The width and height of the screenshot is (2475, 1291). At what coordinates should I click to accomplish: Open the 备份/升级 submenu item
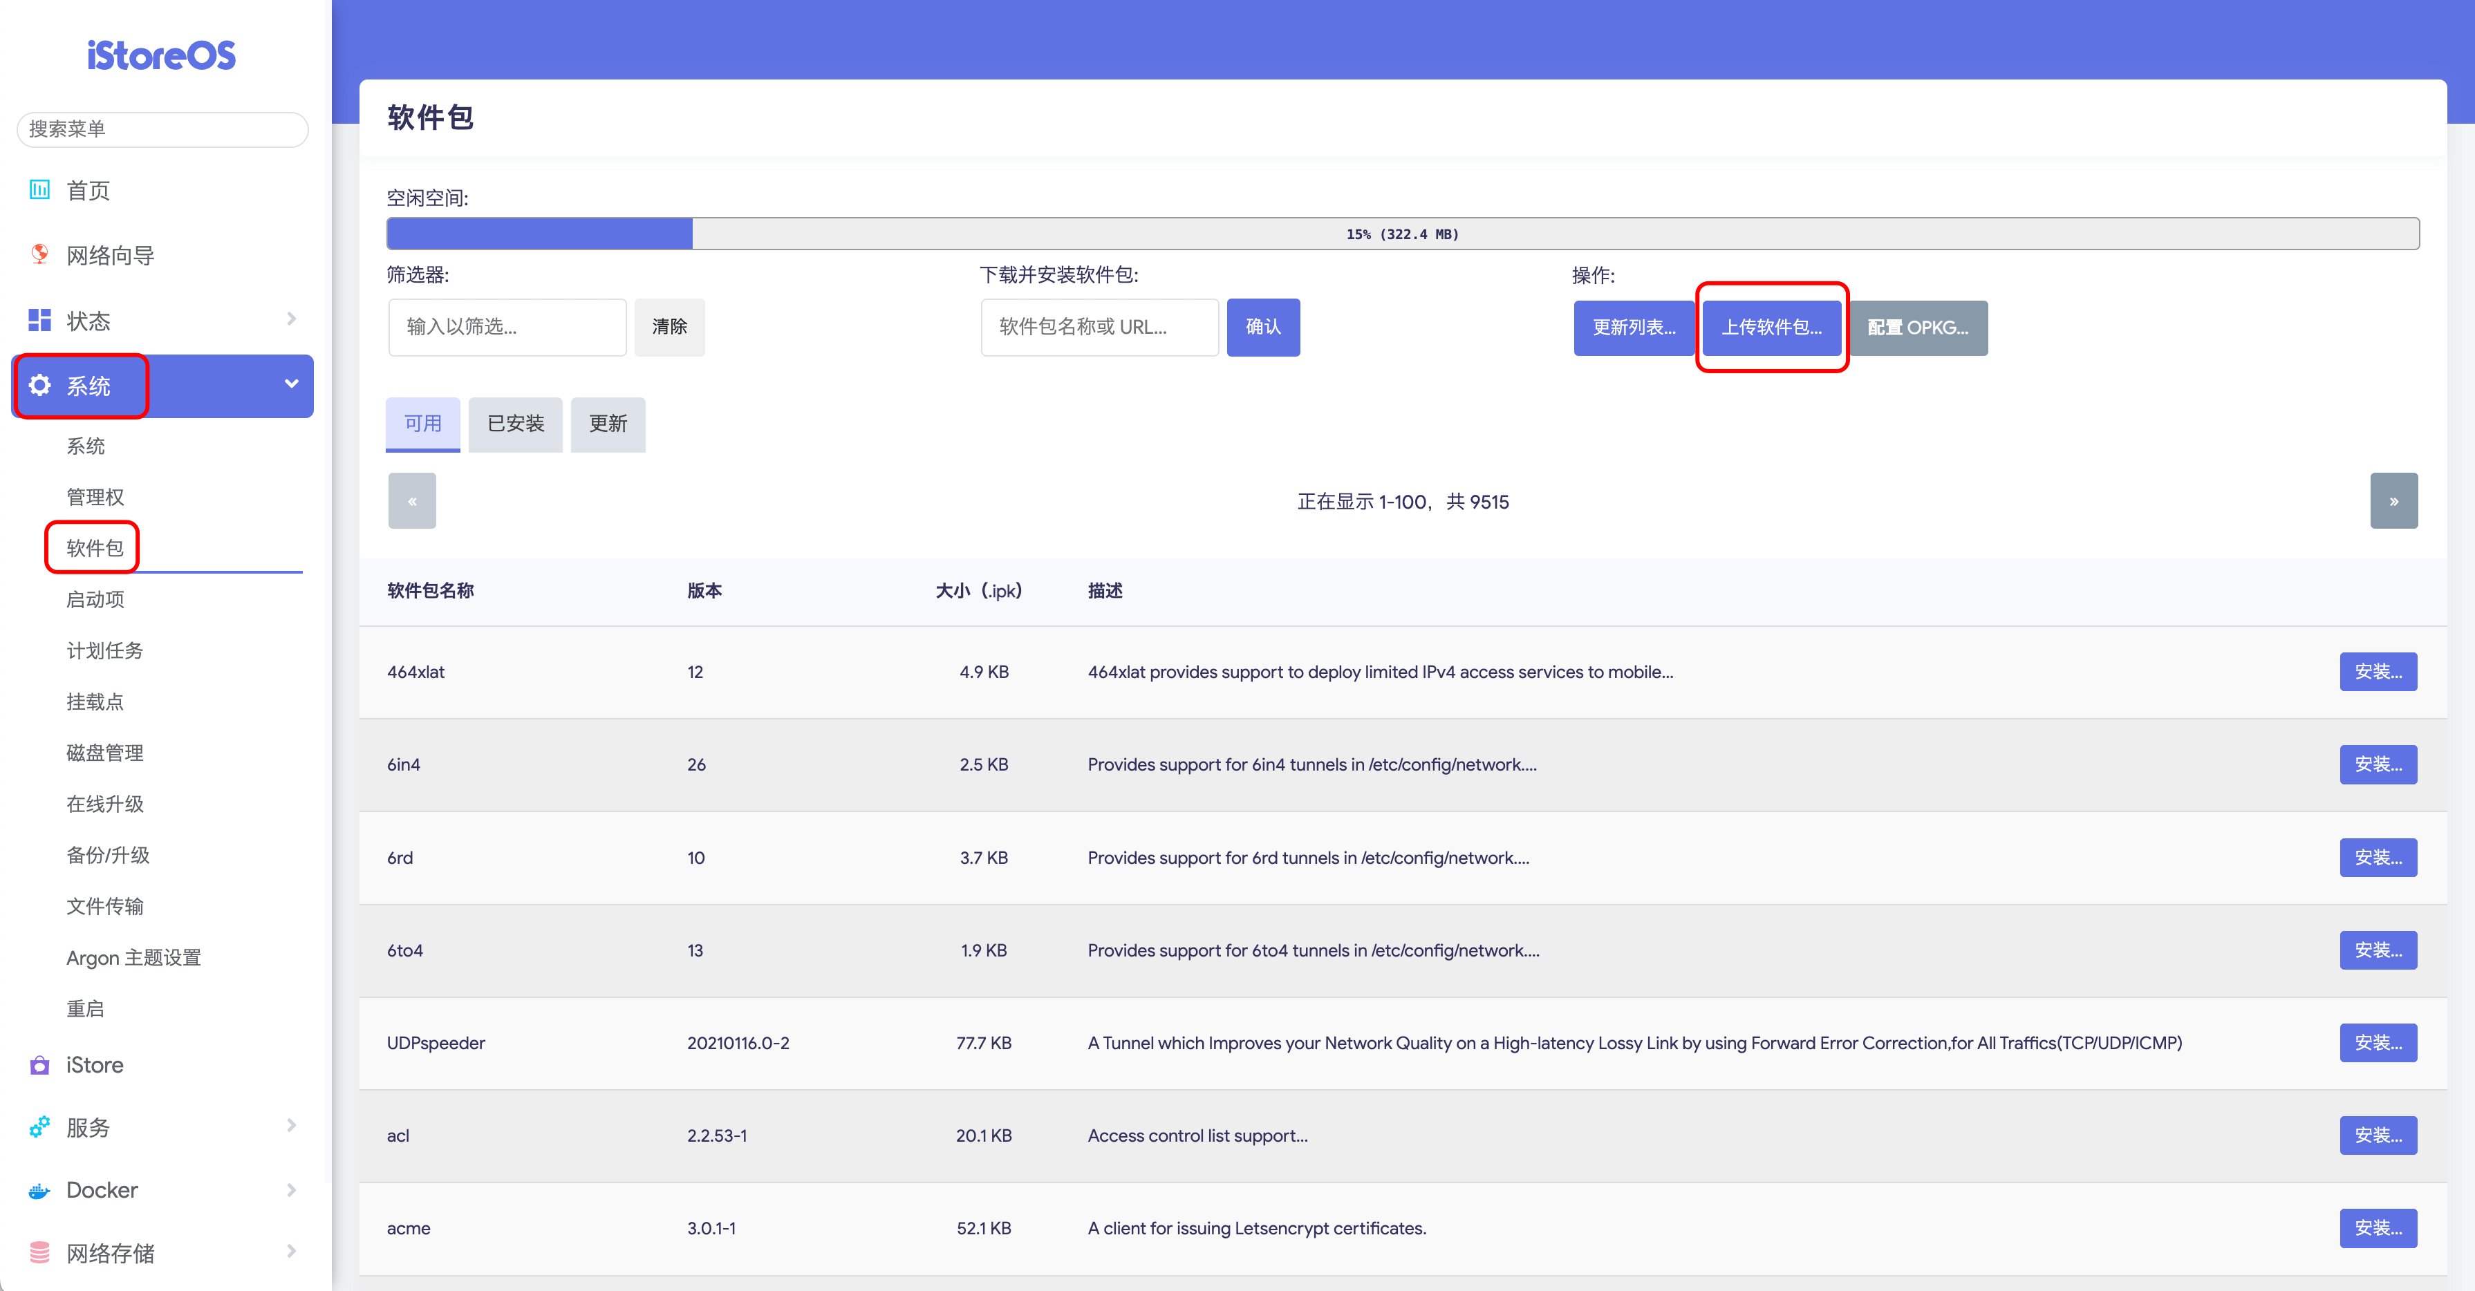coord(108,855)
